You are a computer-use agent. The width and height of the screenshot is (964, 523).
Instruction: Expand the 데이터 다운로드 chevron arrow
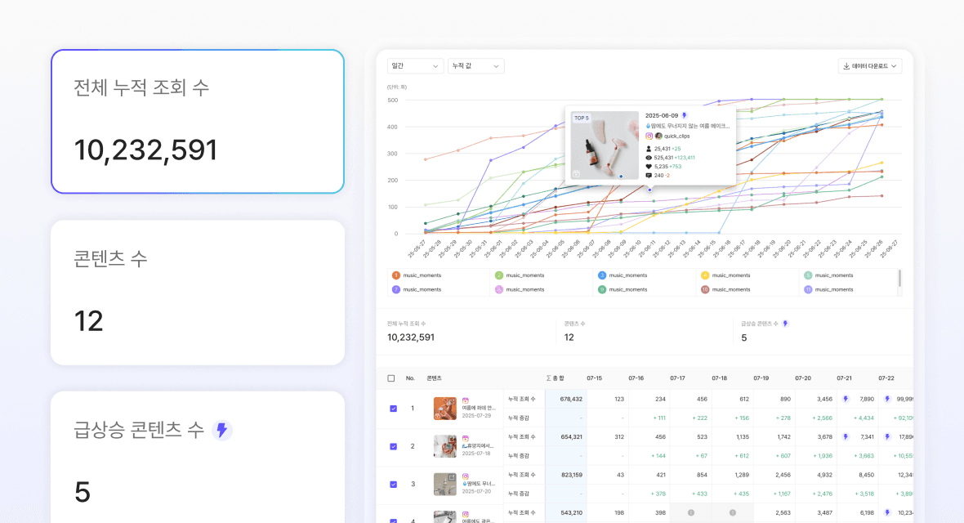[x=894, y=66]
